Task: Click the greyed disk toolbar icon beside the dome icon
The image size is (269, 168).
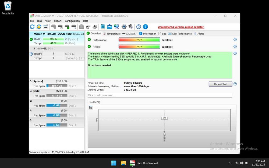Action: tap(88, 27)
